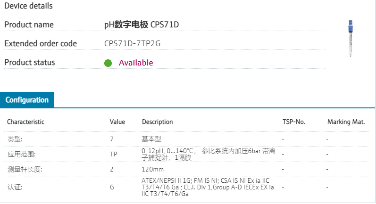Screen dimensions: 376x204
Task: Click the 基本型 description cell
Action: coord(151,139)
